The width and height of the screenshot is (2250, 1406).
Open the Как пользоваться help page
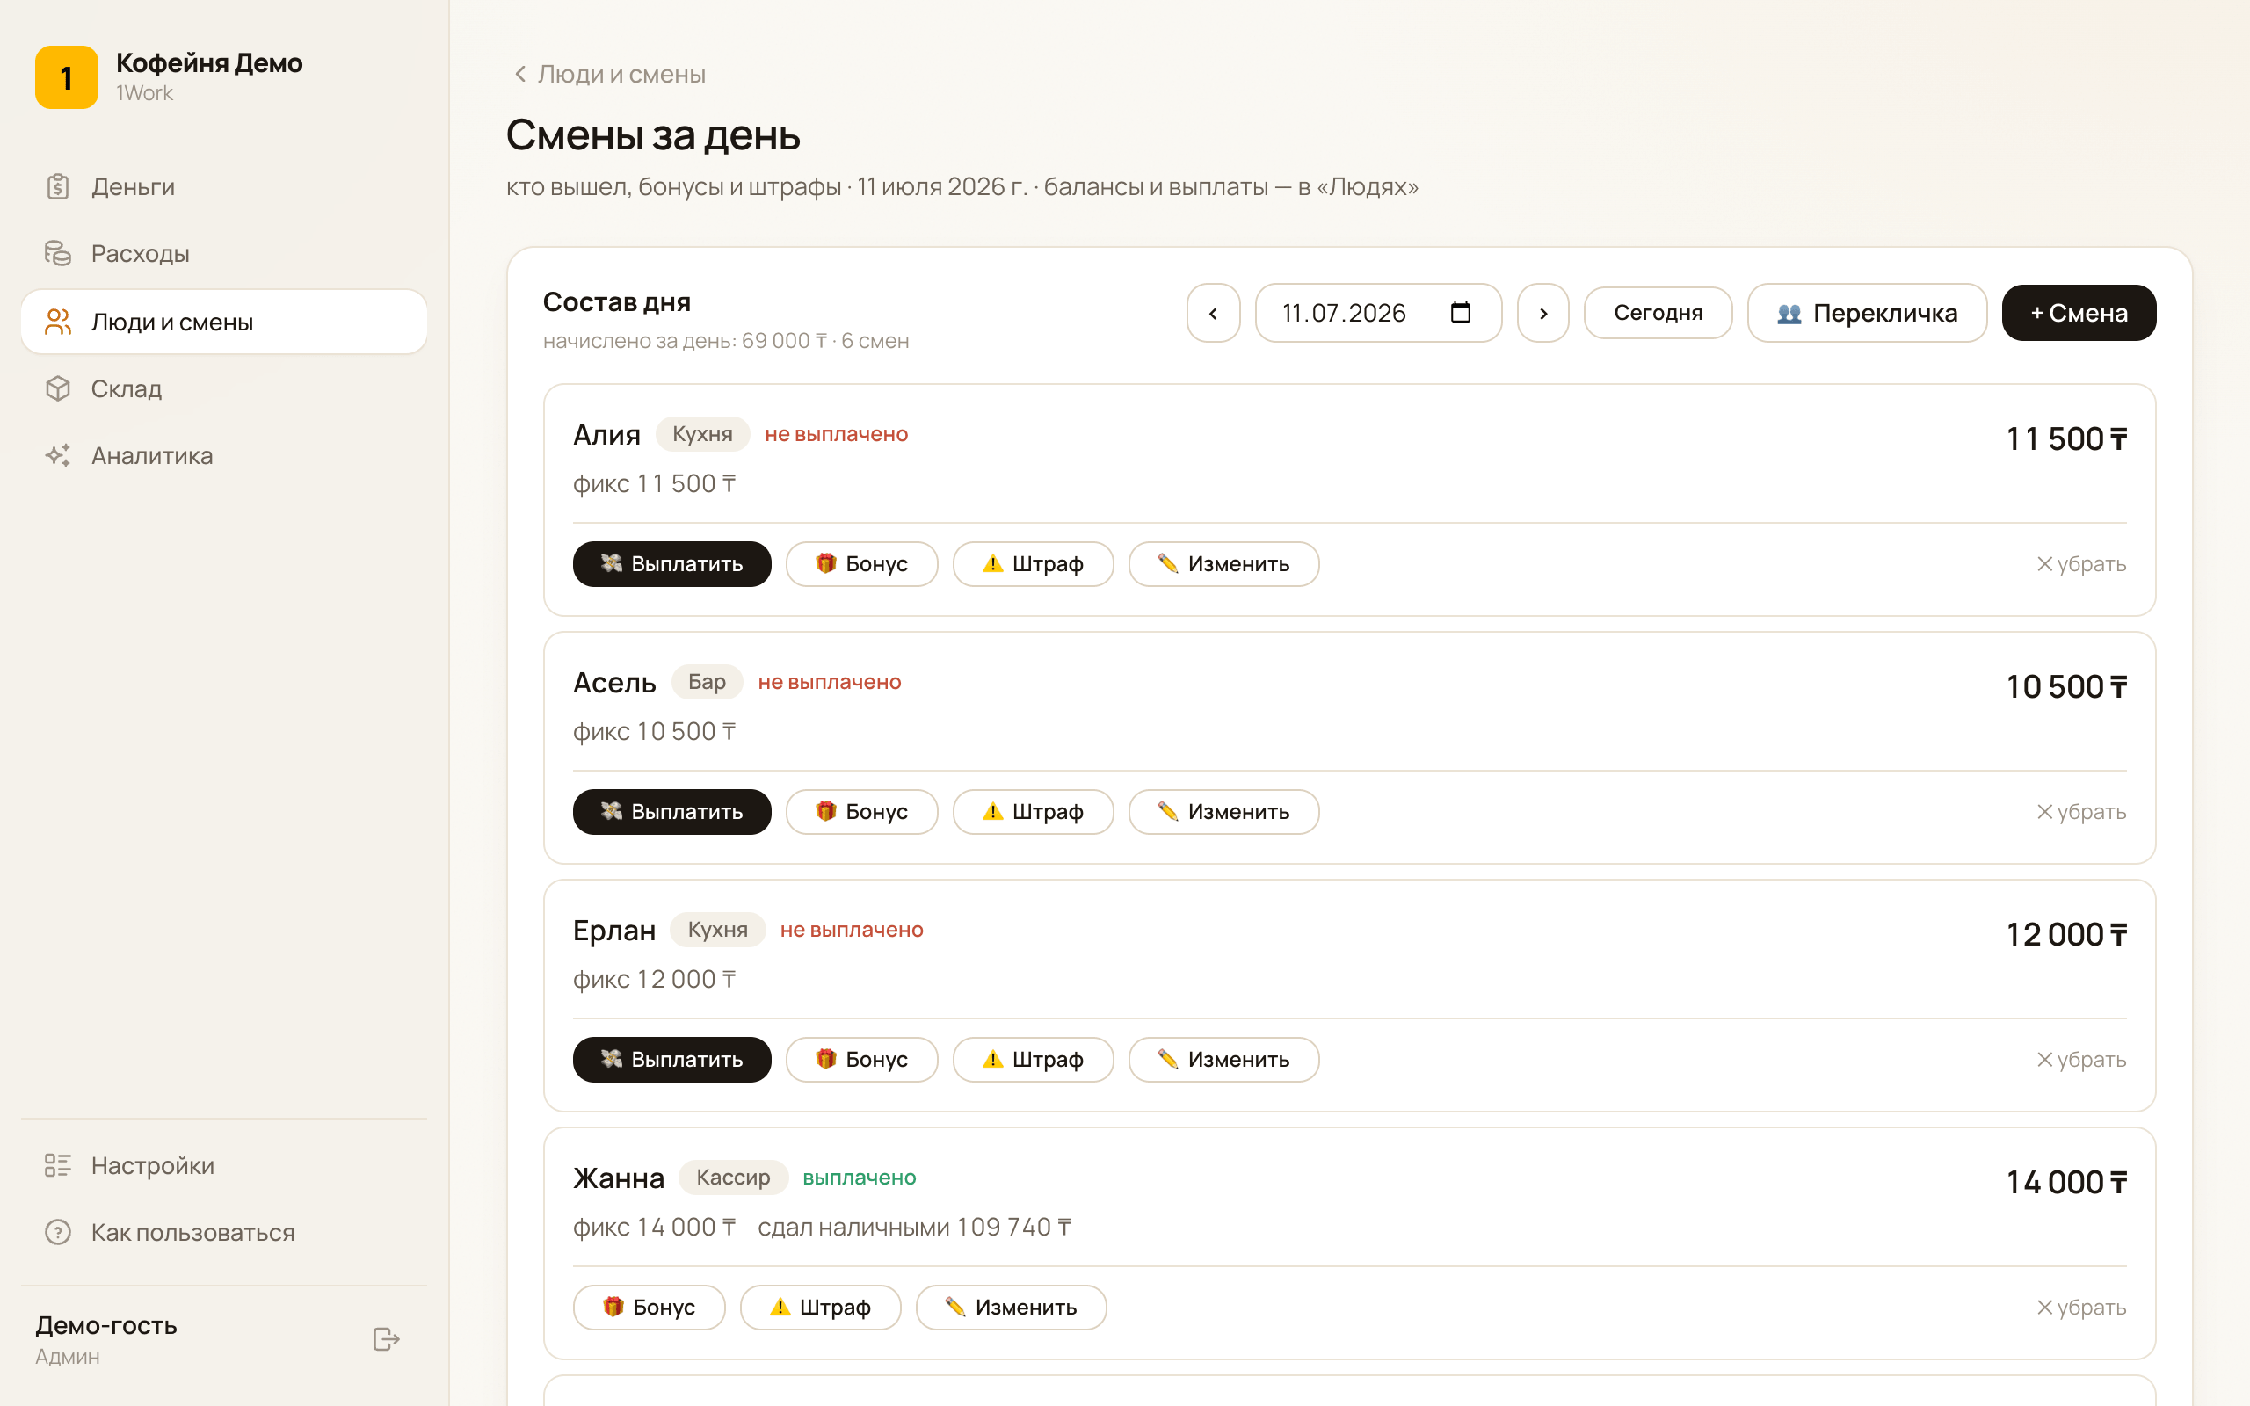224,1232
